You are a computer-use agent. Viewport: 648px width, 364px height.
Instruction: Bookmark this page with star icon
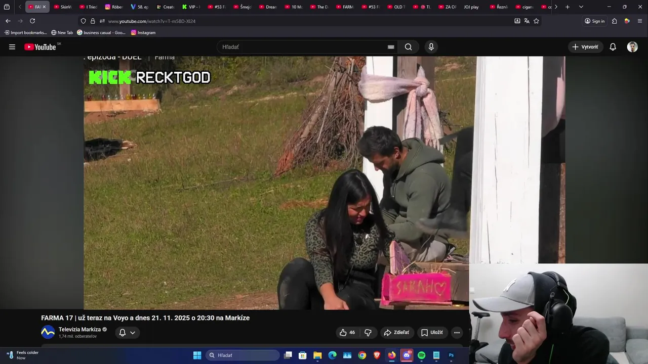point(536,21)
